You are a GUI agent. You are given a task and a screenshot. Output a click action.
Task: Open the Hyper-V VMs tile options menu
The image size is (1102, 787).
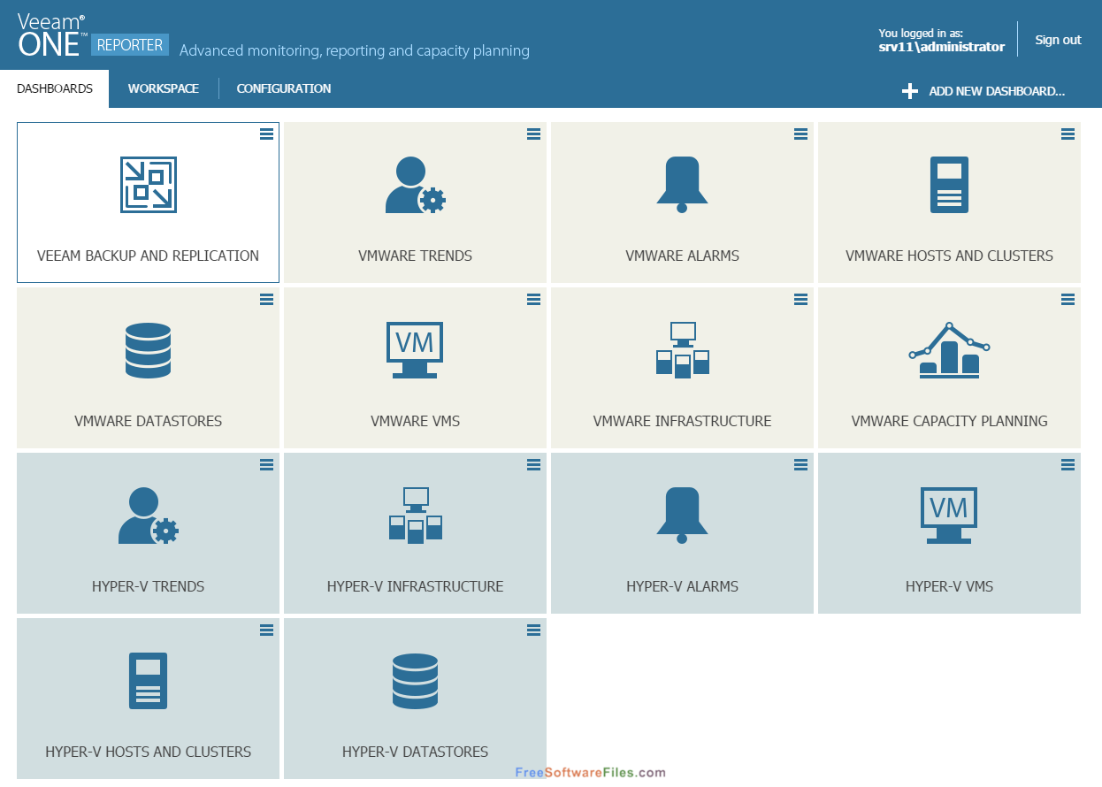click(x=1068, y=464)
